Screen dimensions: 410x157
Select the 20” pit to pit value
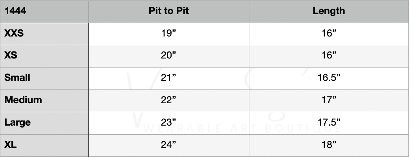pyautogui.click(x=169, y=55)
